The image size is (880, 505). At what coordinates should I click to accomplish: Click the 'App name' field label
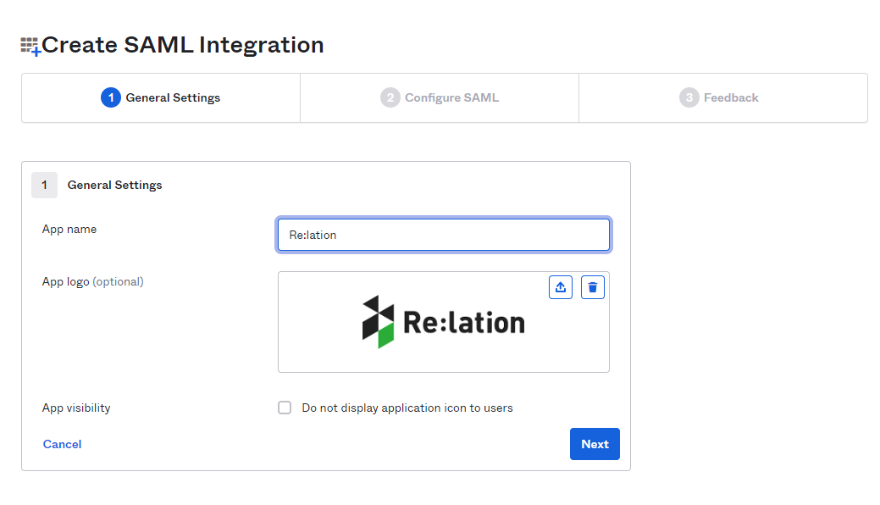(69, 229)
